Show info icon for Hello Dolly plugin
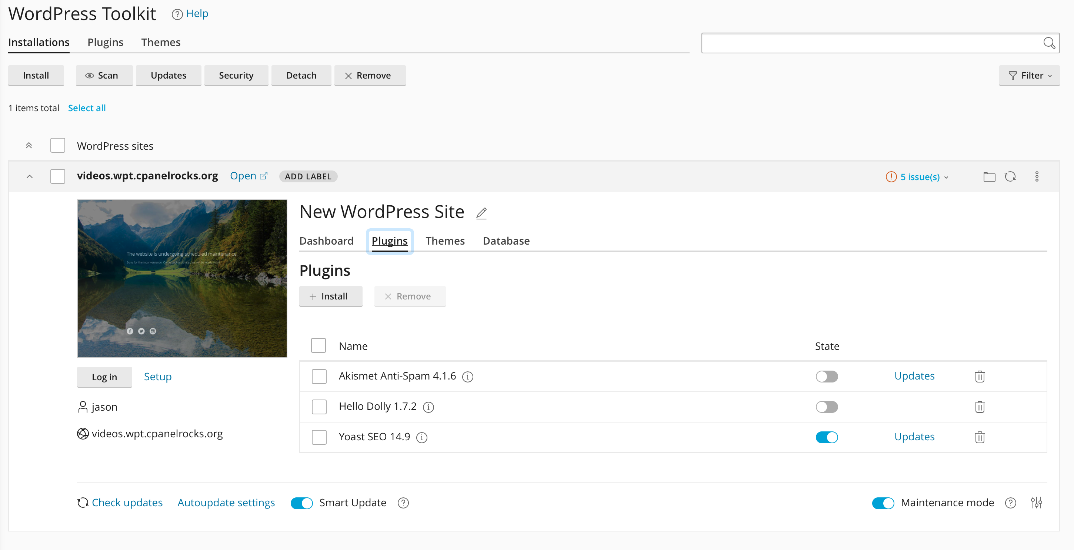1074x550 pixels. (428, 407)
